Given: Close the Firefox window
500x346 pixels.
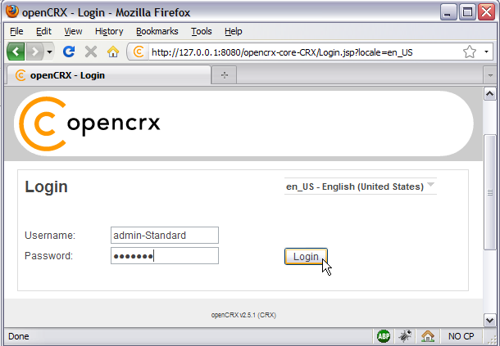Looking at the screenshot, I should [x=487, y=12].
